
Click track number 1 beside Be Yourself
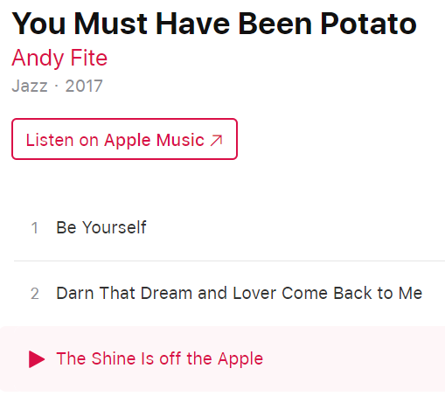pyautogui.click(x=35, y=228)
